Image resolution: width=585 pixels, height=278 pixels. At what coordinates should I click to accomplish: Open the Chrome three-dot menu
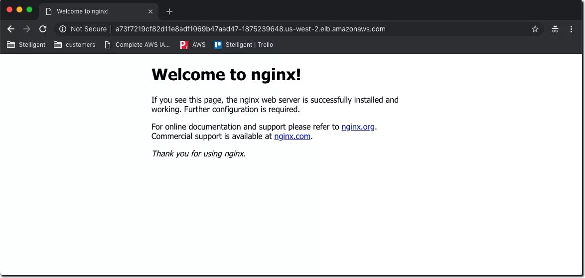[571, 29]
